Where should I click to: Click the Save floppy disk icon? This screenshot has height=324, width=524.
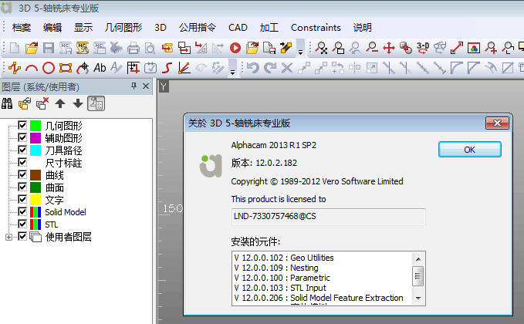click(49, 48)
